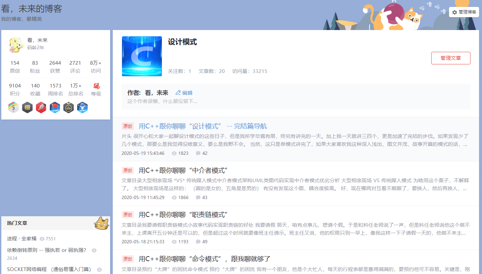Viewport: 482px width, 274px height.
Task: Click the 8万+ 访问 stat
Action: pyautogui.click(x=96, y=67)
